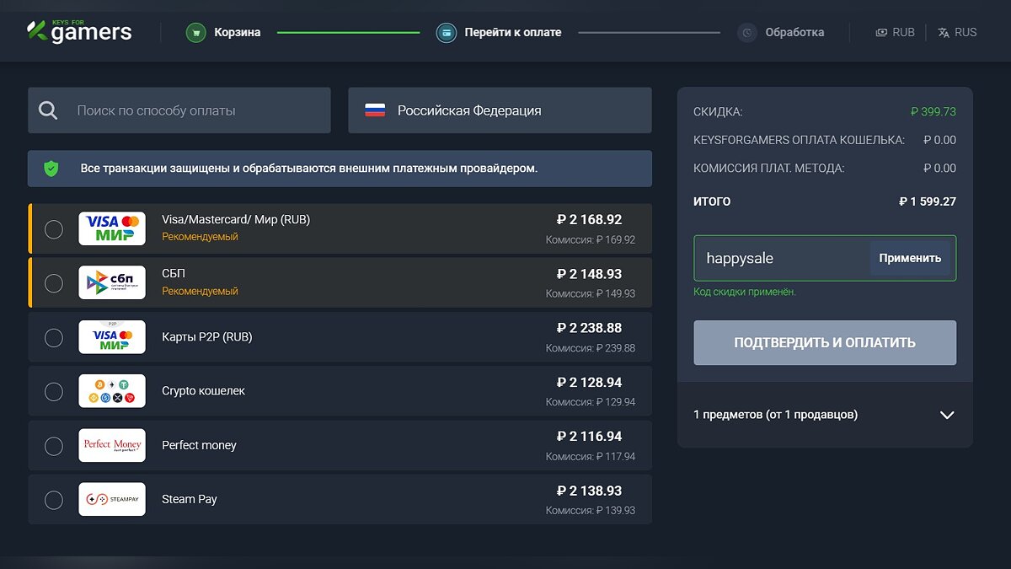The image size is (1011, 569).
Task: Click the Crypto кошелек coins logo
Action: [x=112, y=391]
